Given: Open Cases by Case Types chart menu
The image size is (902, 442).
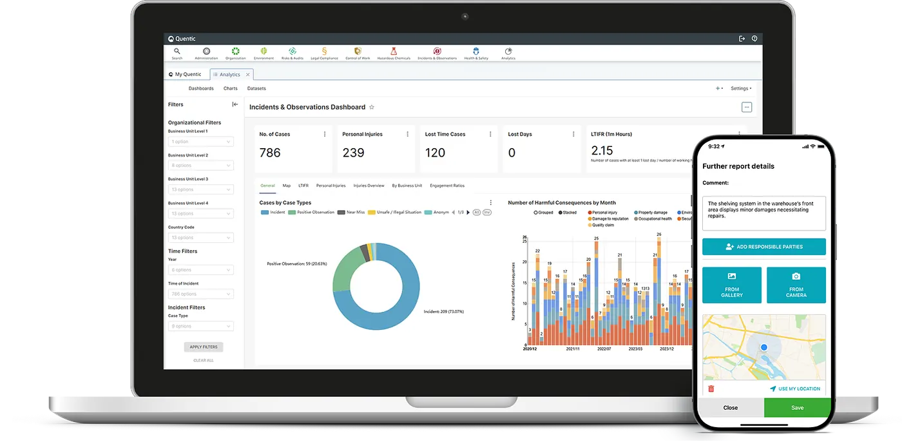Looking at the screenshot, I should 491,202.
